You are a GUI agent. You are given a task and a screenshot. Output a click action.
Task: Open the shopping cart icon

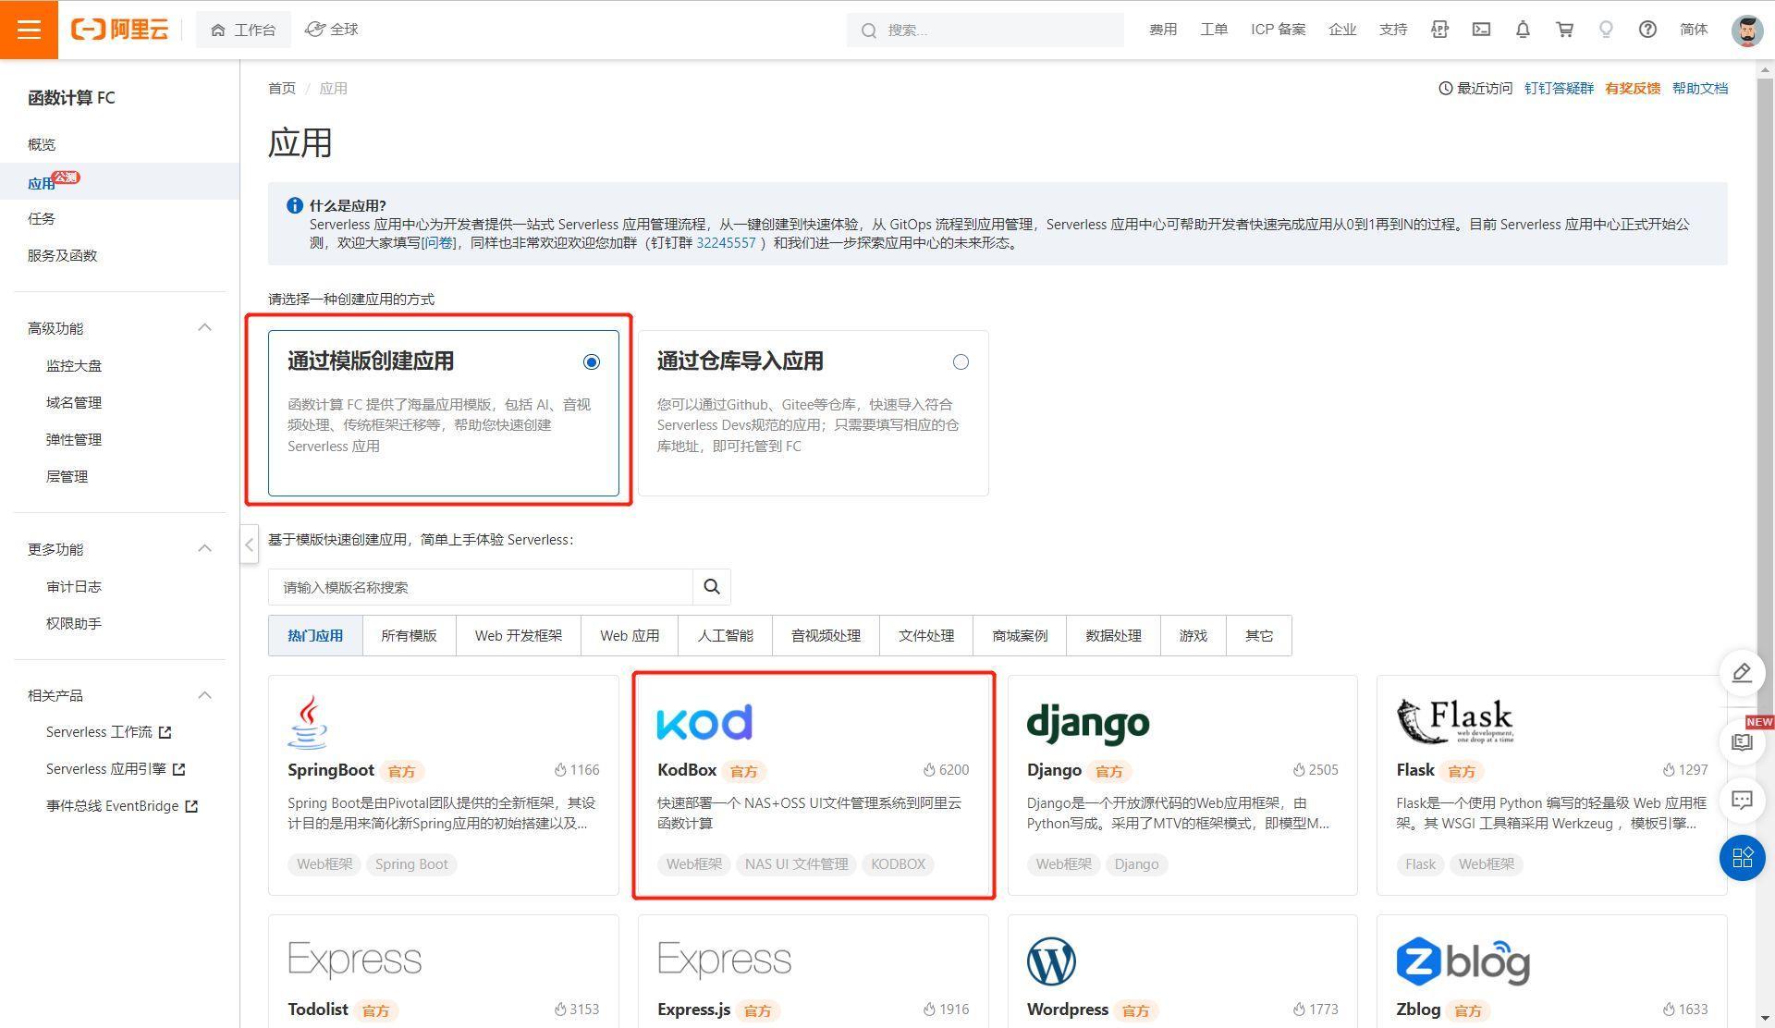1564,30
